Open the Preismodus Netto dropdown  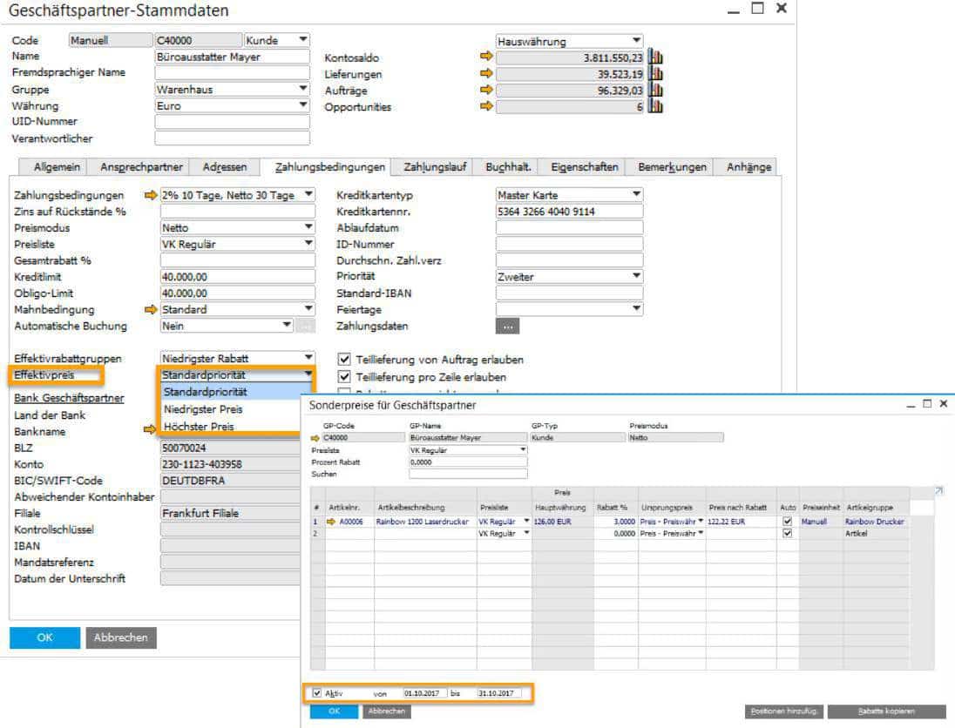point(308,227)
